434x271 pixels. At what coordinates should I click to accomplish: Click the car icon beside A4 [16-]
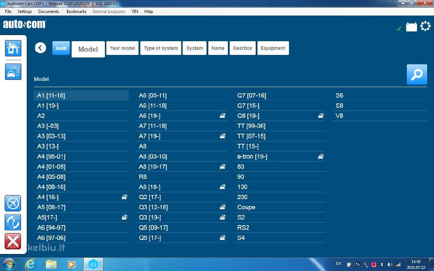124,197
